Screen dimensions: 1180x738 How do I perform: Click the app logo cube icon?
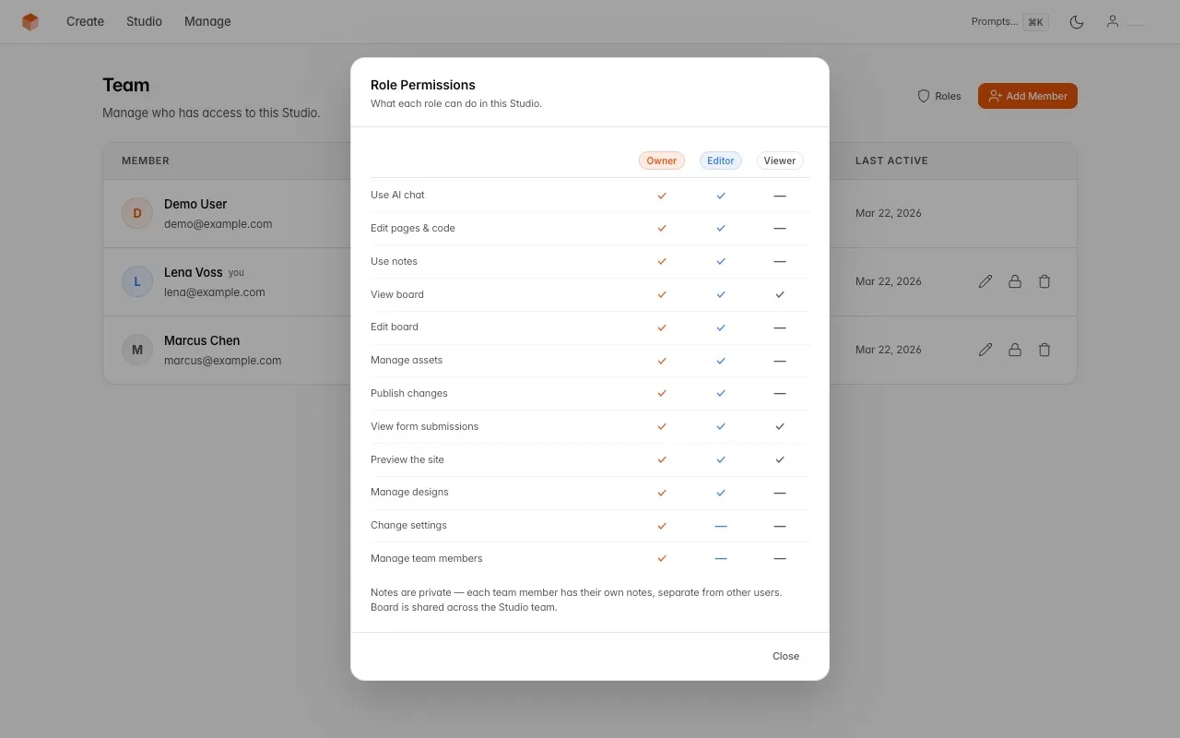29,21
